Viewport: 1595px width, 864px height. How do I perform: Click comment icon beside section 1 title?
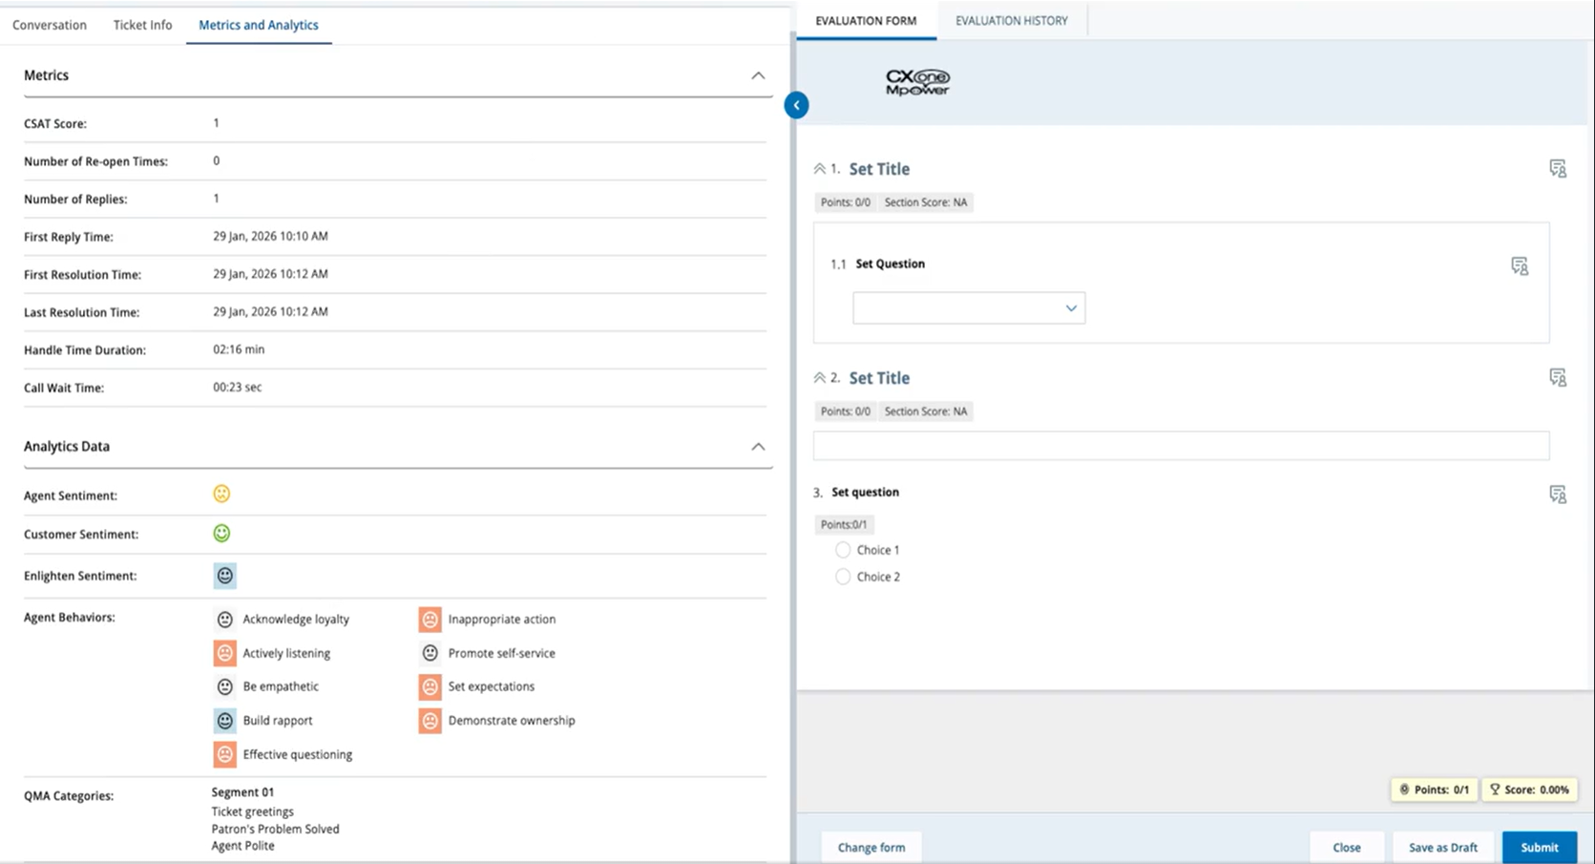click(x=1557, y=169)
